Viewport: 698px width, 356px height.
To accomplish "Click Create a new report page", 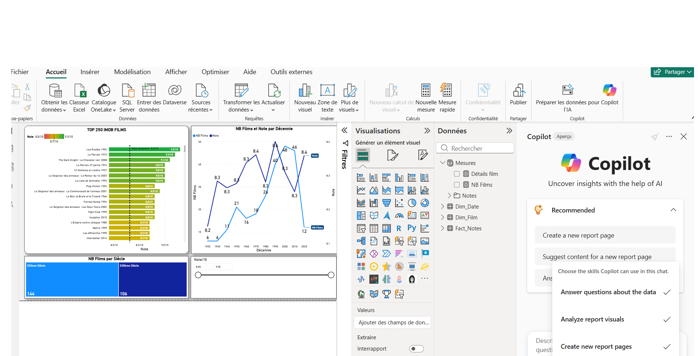I will pos(605,235).
